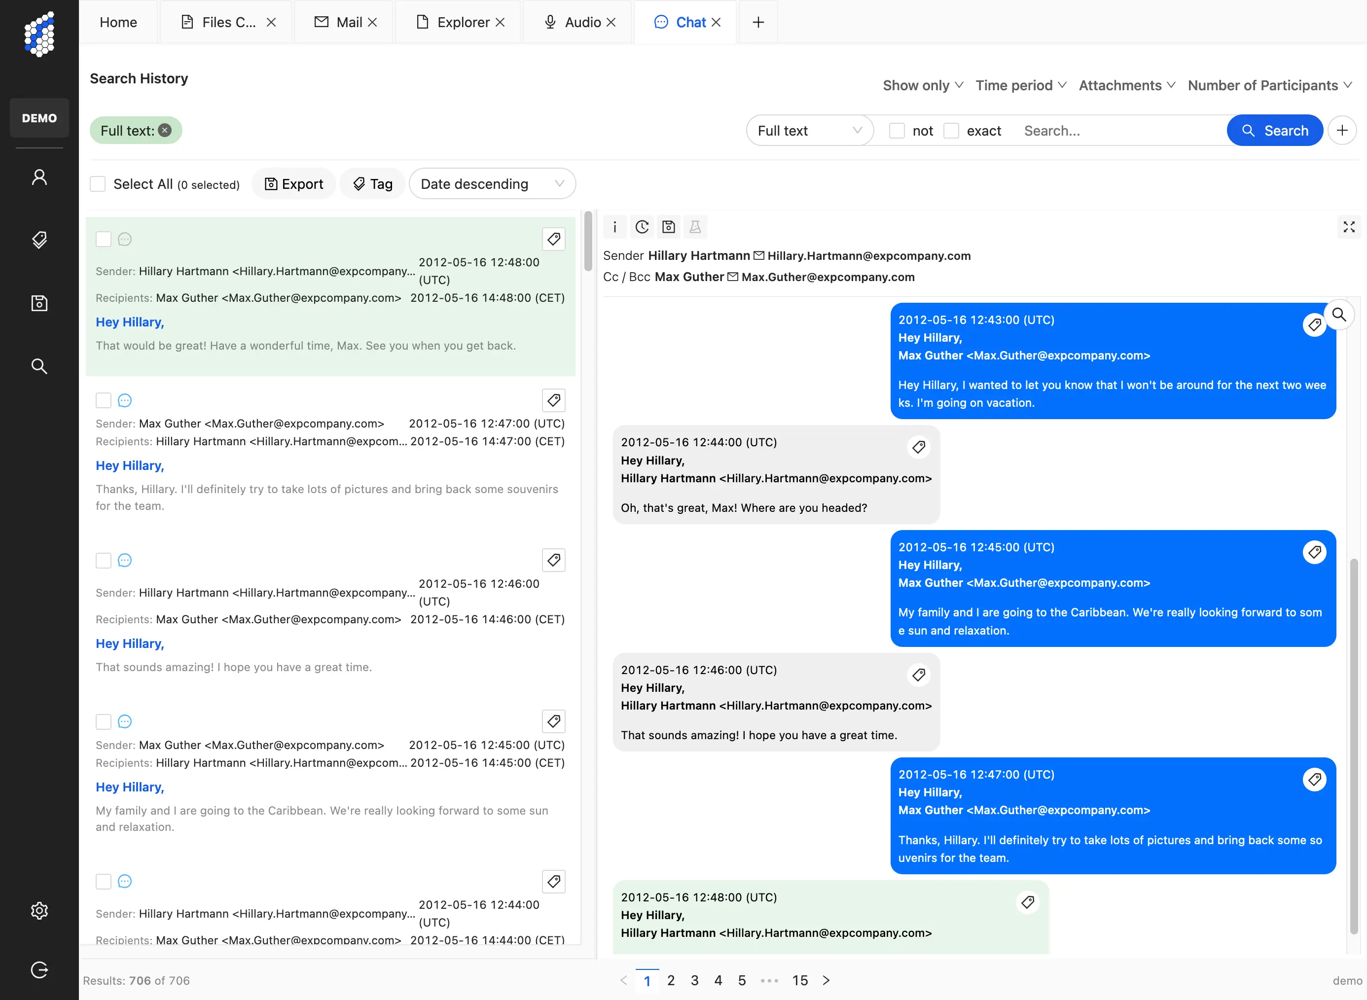Show conversation info with the i icon
The width and height of the screenshot is (1367, 1000).
[x=614, y=227]
